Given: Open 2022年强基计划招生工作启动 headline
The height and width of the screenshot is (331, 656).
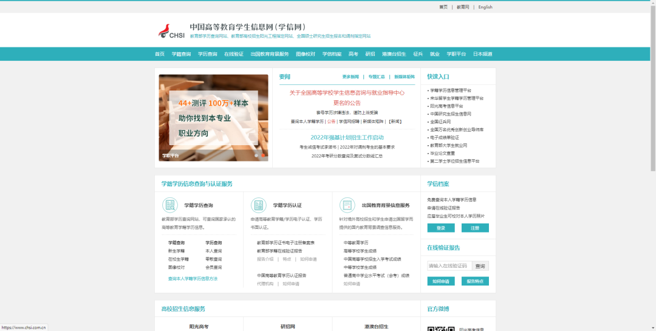Looking at the screenshot, I should tap(347, 137).
